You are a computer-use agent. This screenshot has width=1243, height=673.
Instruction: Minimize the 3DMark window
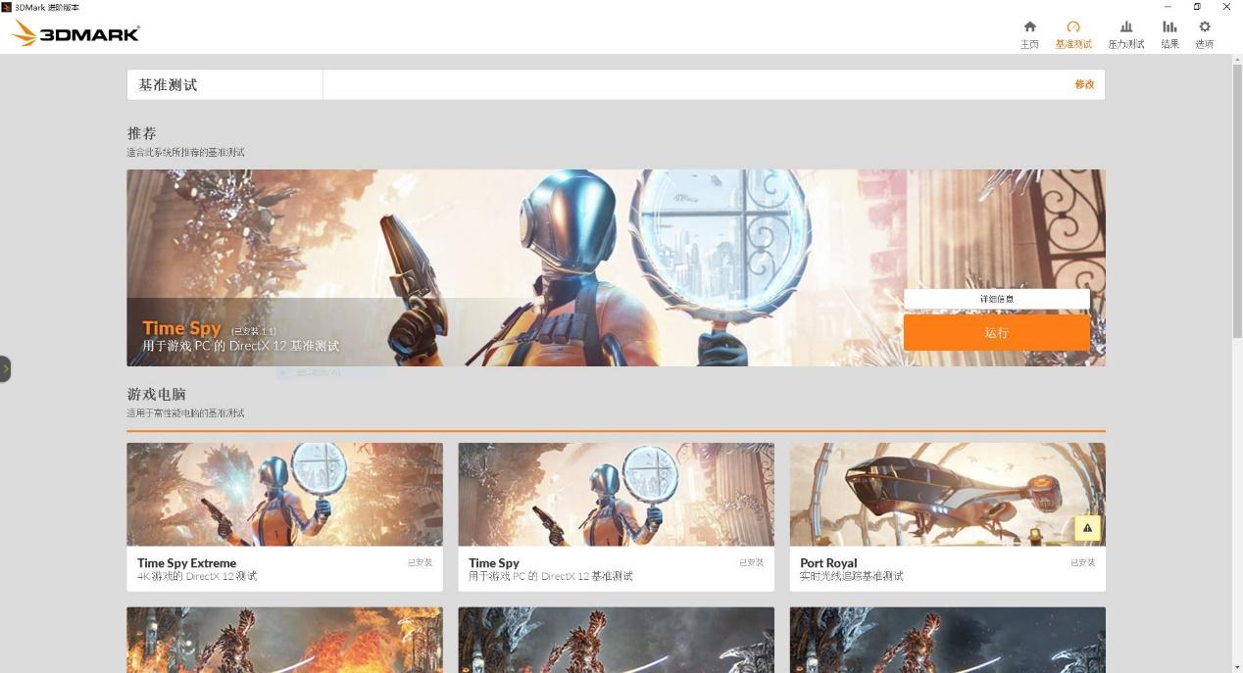(1168, 7)
